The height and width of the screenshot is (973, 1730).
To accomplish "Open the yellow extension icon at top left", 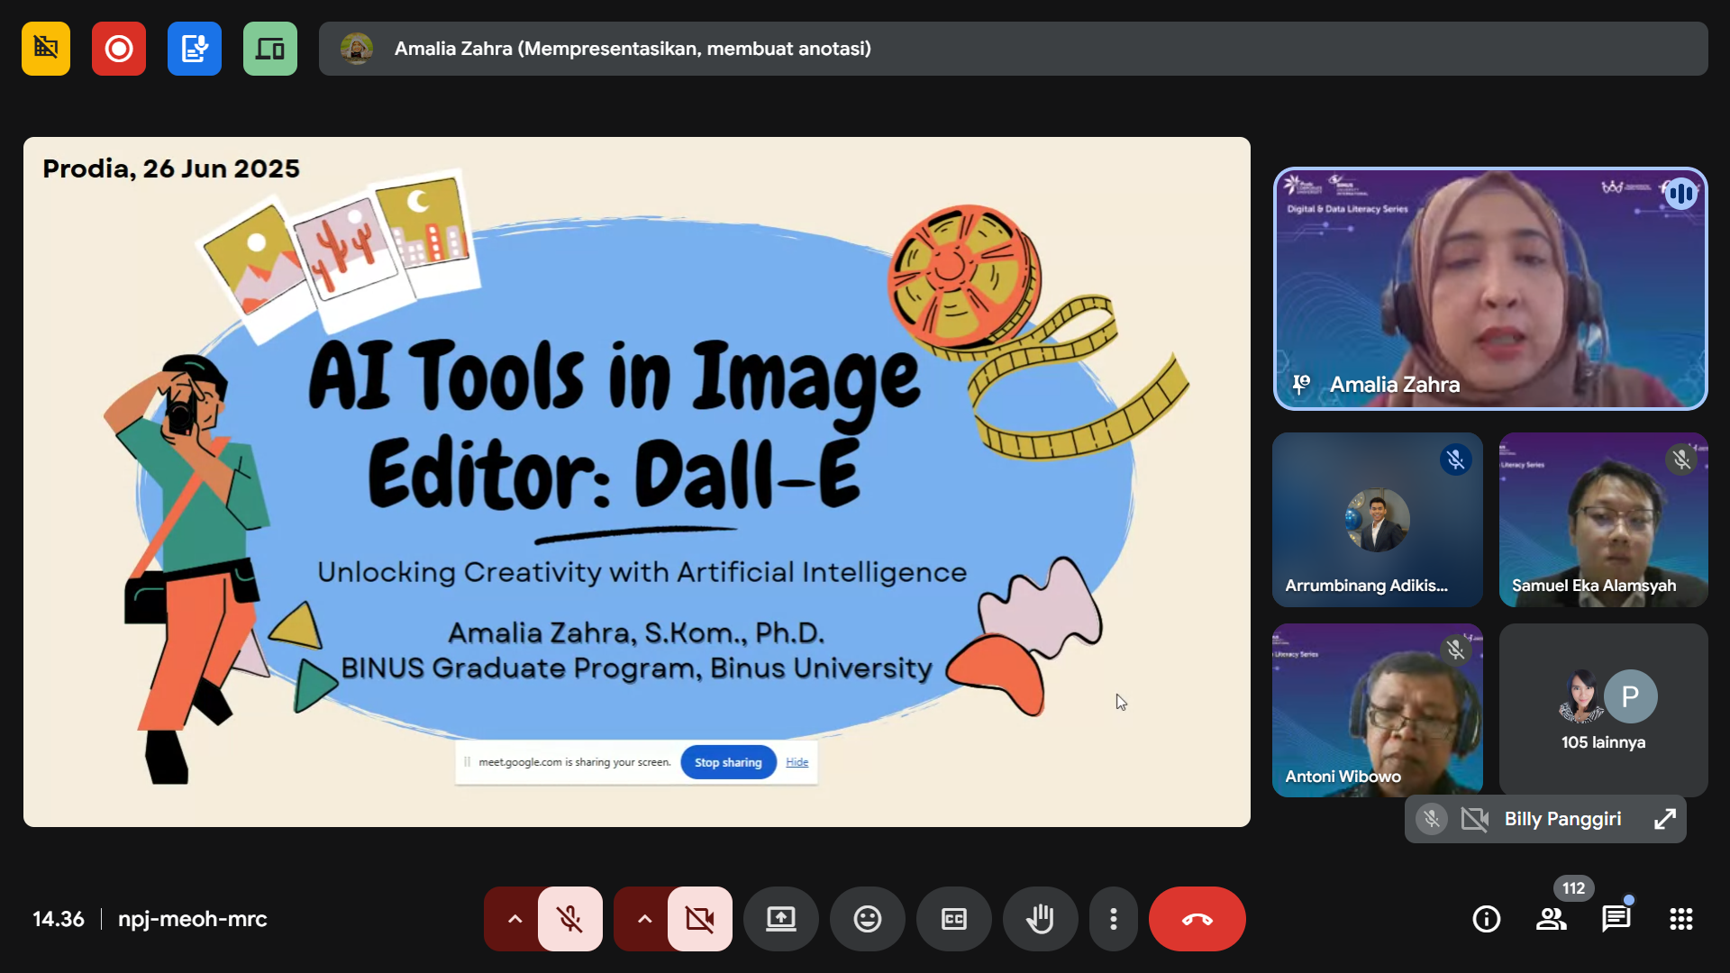I will [46, 49].
